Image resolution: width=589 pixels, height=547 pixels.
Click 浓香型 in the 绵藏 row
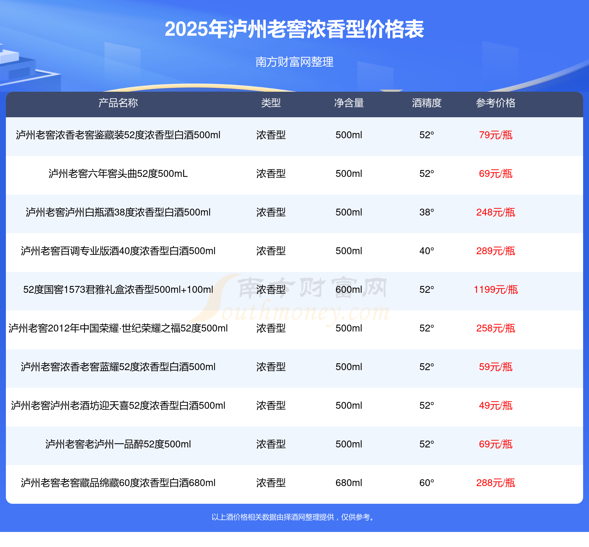pyautogui.click(x=271, y=483)
